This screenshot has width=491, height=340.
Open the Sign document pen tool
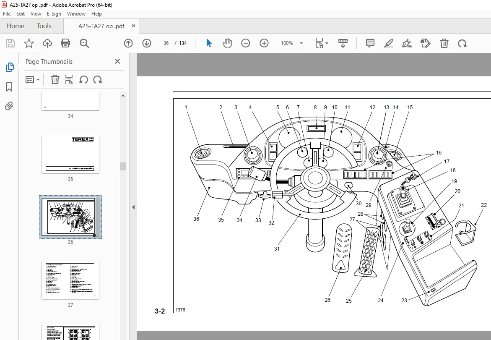(x=407, y=43)
